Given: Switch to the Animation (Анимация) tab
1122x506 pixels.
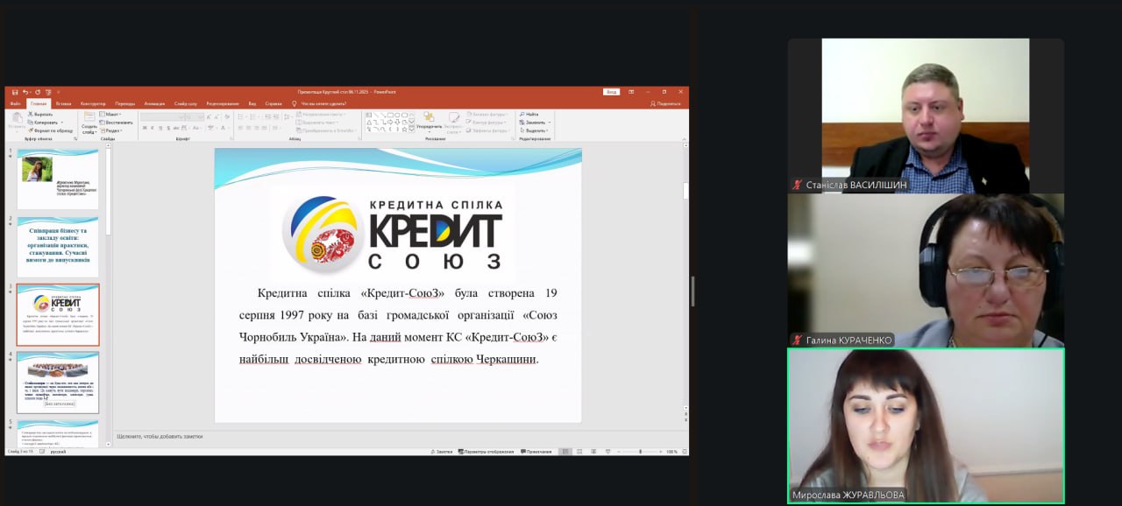Looking at the screenshot, I should pyautogui.click(x=154, y=103).
